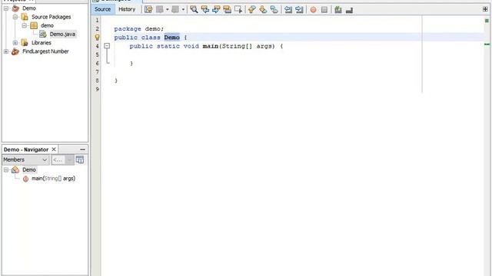Open the Navigator filter dropdown arrow
Image resolution: width=492 pixels, height=276 pixels.
(x=69, y=159)
